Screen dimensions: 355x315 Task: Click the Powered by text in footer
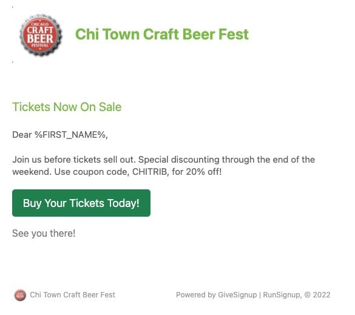pos(195,295)
